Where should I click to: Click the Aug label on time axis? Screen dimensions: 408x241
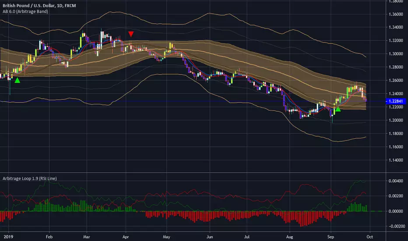(289, 237)
